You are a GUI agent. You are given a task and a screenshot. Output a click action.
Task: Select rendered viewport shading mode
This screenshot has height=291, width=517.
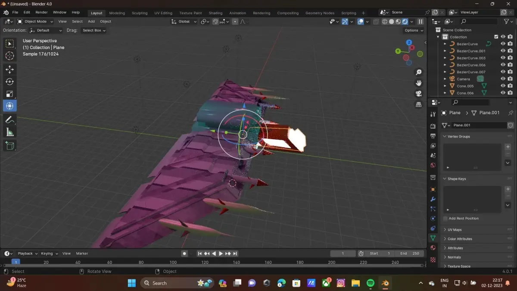click(x=405, y=21)
